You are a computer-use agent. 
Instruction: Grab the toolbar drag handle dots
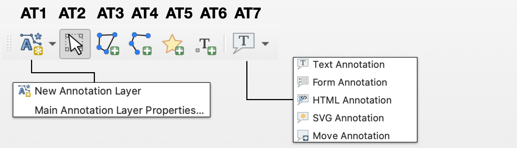(x=10, y=44)
